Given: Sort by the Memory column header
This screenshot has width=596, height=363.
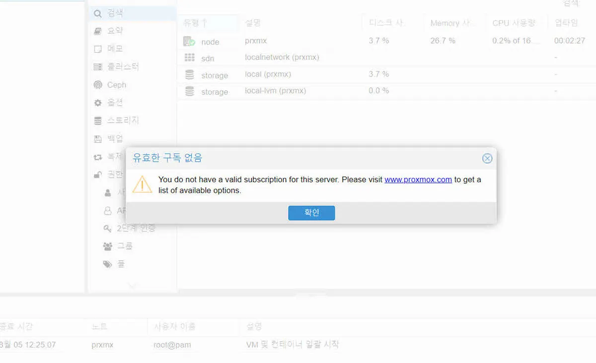Looking at the screenshot, I should pyautogui.click(x=454, y=23).
